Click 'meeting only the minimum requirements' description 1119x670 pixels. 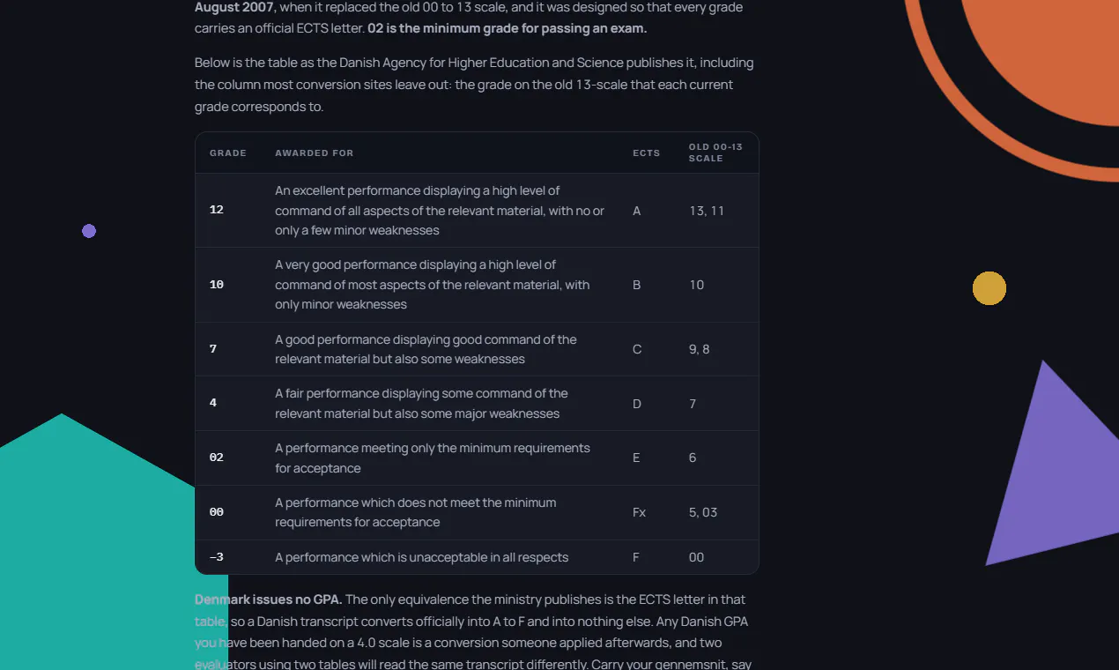(433, 458)
